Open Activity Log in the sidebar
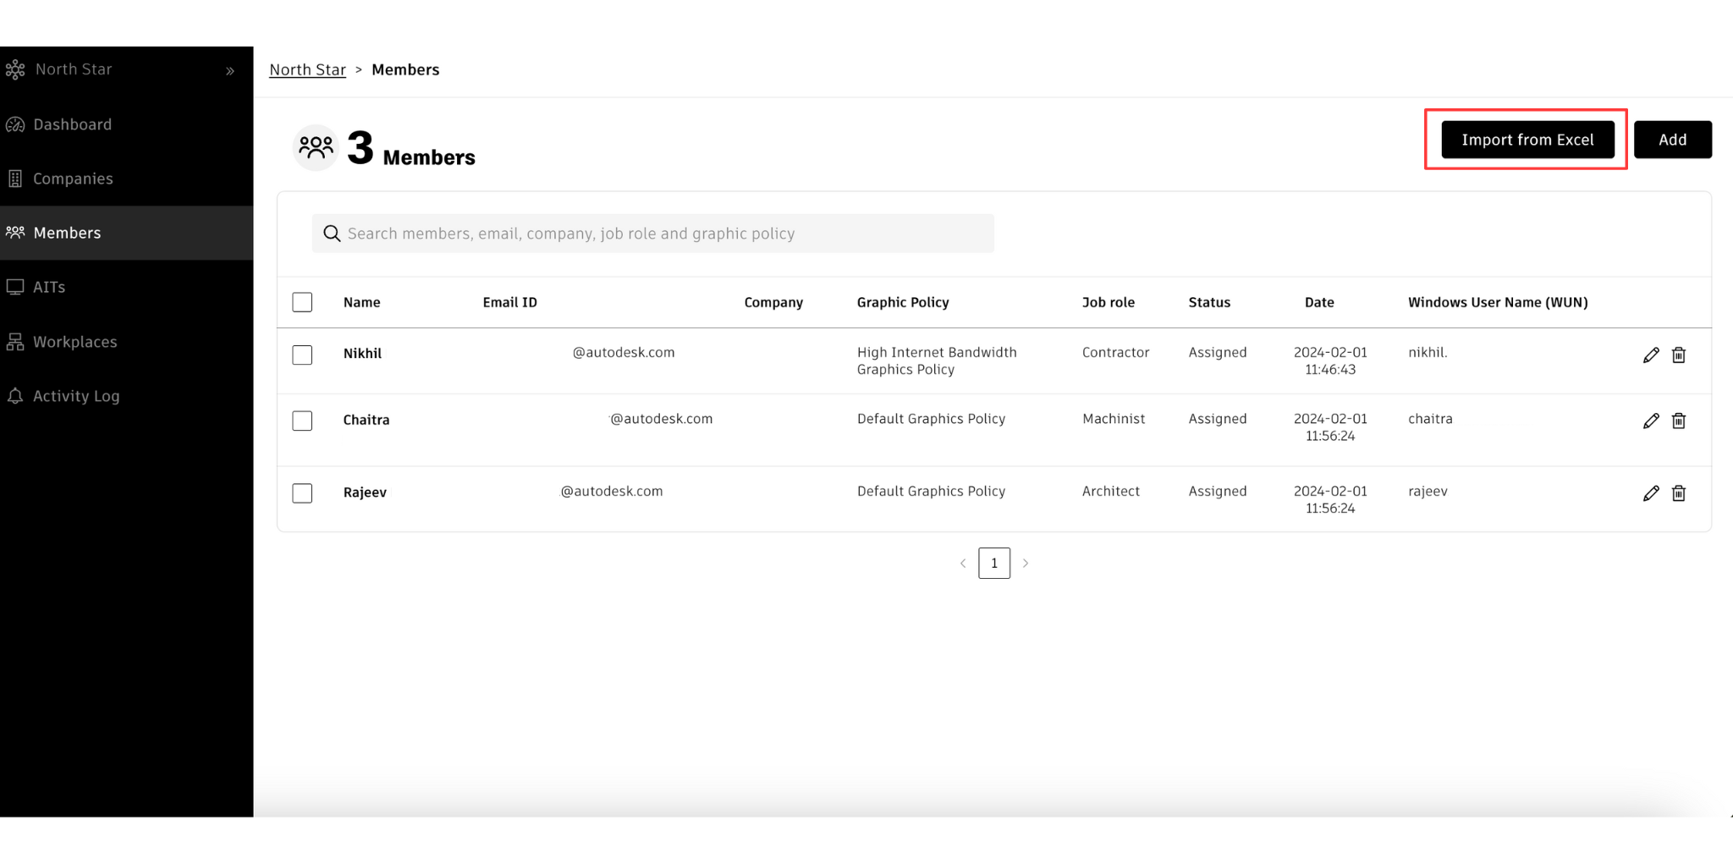 (x=76, y=396)
